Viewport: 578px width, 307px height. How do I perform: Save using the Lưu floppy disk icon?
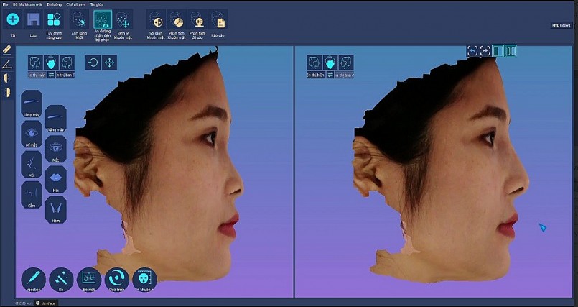point(33,19)
